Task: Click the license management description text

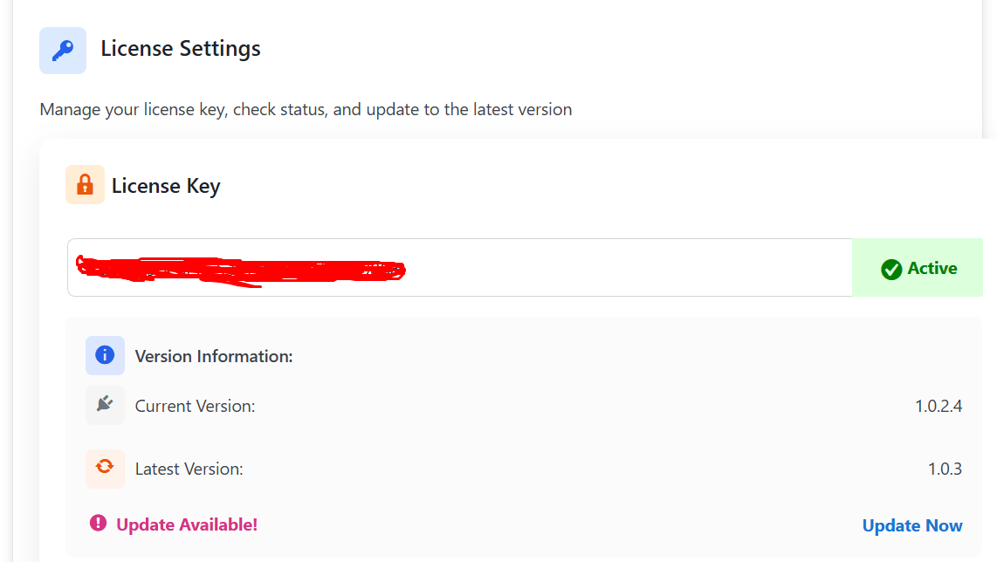Action: click(306, 110)
